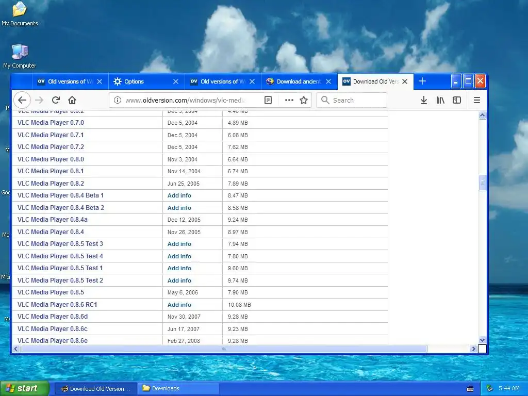Toggle the sidebars icon
Image resolution: width=528 pixels, height=396 pixels.
(x=457, y=100)
